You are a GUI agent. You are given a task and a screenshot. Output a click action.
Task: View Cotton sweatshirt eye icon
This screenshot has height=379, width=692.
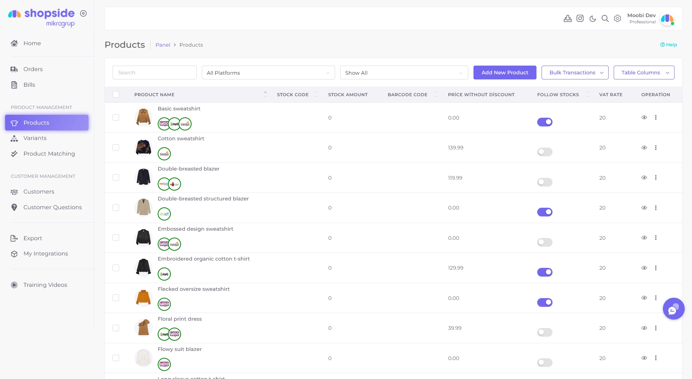644,148
